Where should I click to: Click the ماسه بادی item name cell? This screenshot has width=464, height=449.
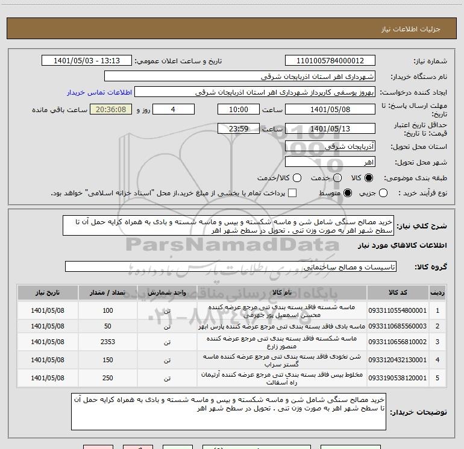tap(282, 326)
